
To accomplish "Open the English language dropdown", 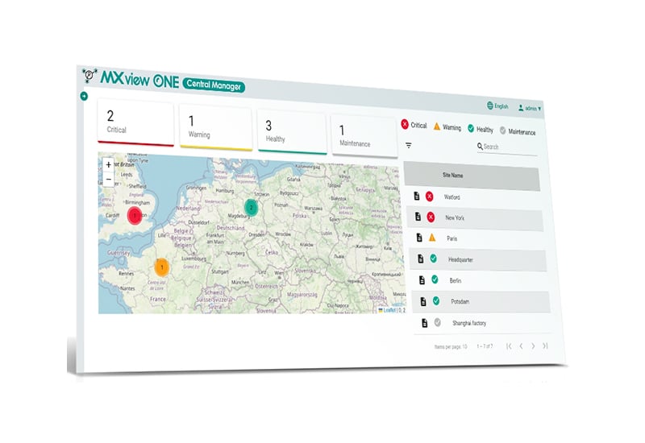I will point(497,106).
